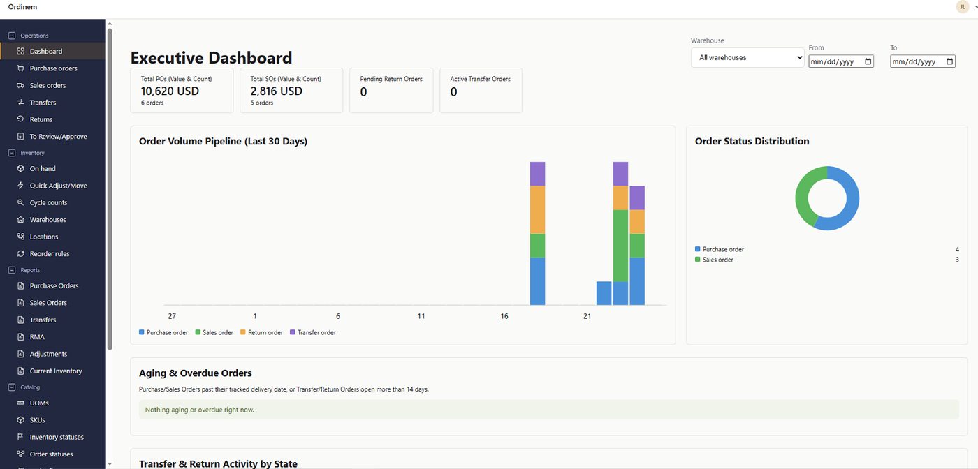Open the Warehouses link
978x469 pixels.
(x=53, y=220)
